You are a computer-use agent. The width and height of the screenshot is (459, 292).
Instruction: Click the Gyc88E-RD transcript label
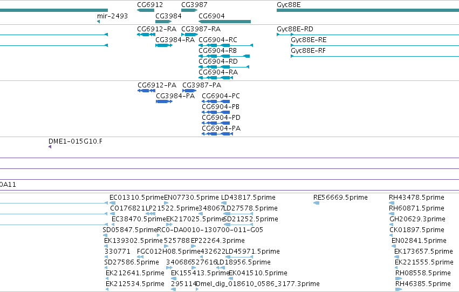click(x=295, y=29)
